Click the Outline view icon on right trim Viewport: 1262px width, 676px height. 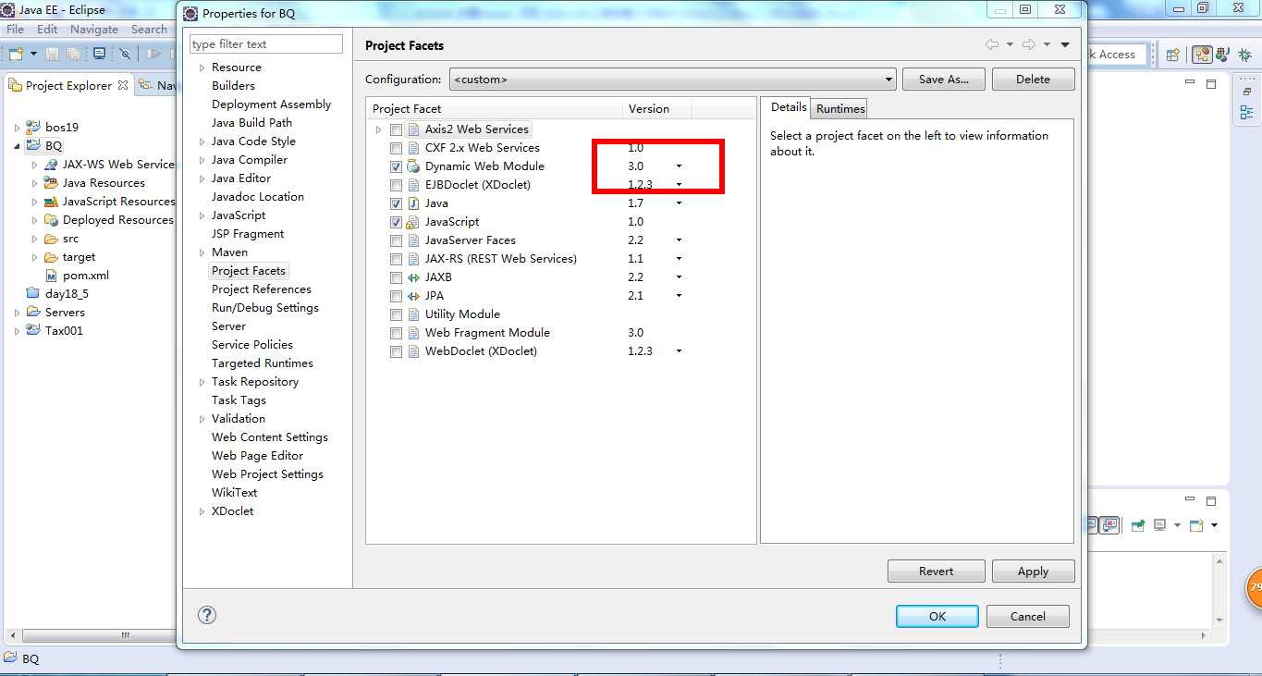point(1246,113)
